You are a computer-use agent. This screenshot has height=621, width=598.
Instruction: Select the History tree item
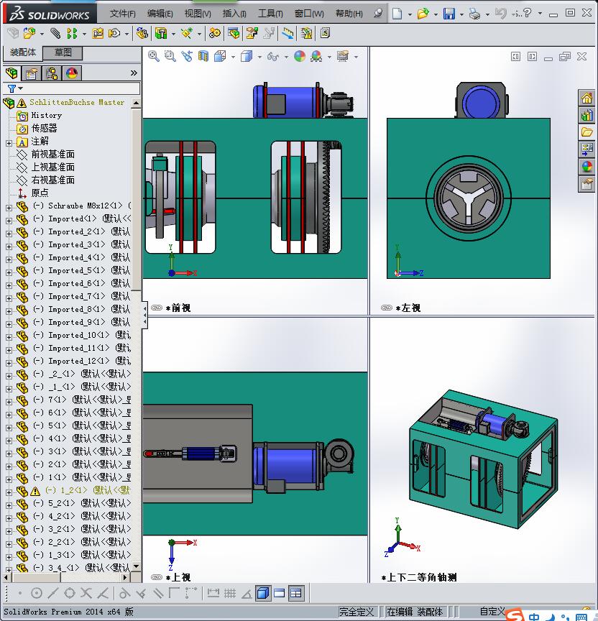46,115
